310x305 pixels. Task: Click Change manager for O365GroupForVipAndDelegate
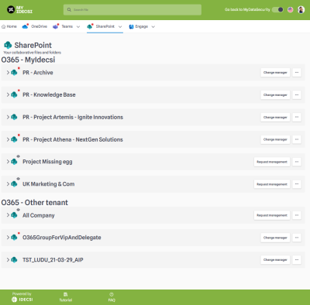pyautogui.click(x=275, y=238)
